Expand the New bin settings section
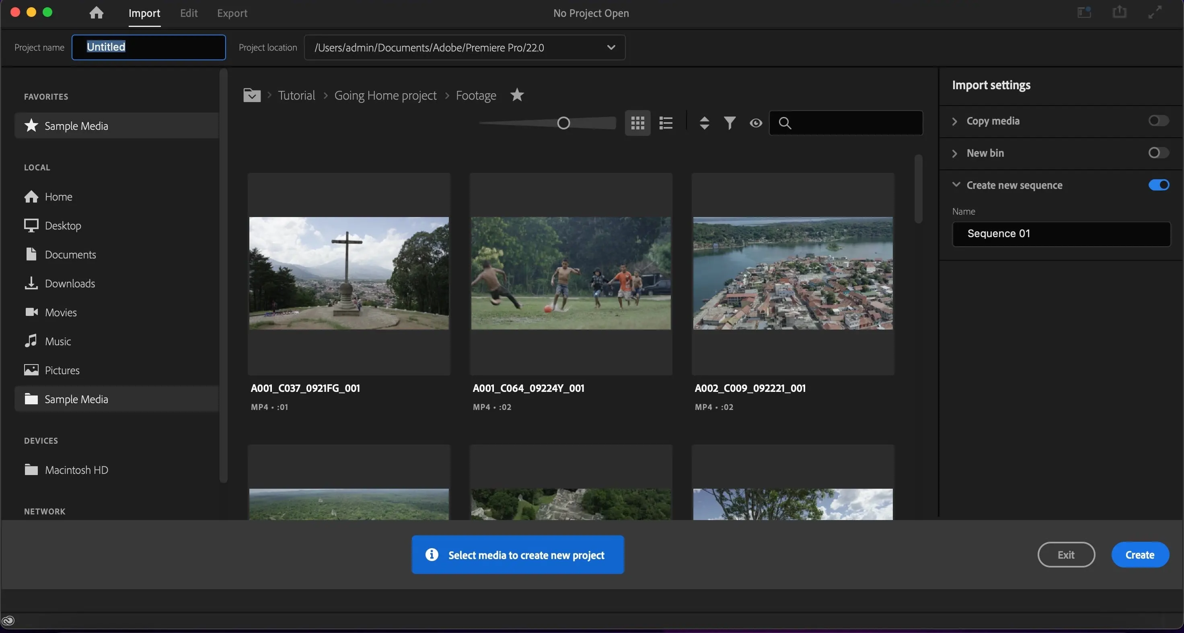Image resolution: width=1184 pixels, height=633 pixels. (x=955, y=154)
